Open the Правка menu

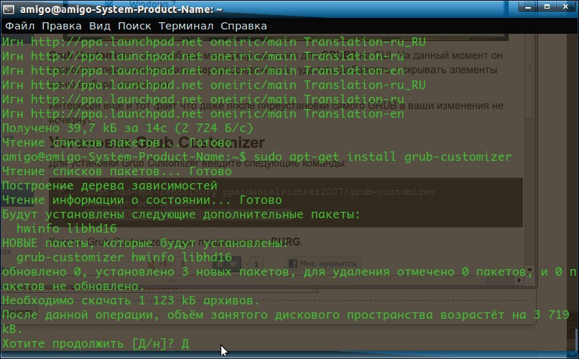pos(62,26)
